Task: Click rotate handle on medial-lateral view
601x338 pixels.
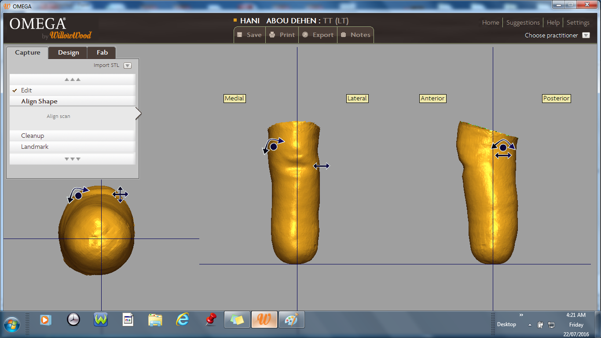Action: click(x=273, y=146)
